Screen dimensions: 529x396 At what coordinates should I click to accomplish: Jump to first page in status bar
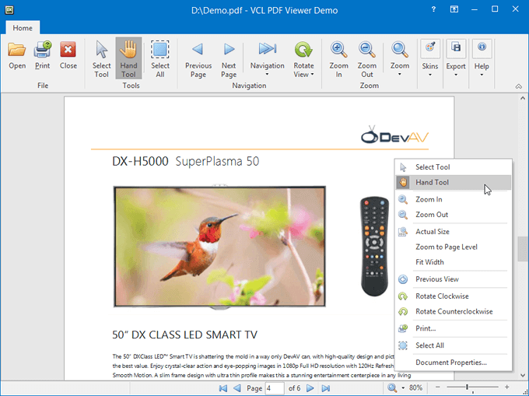(223, 388)
